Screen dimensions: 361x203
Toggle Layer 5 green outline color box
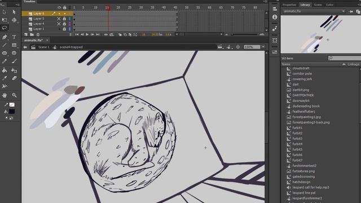[x=69, y=19]
